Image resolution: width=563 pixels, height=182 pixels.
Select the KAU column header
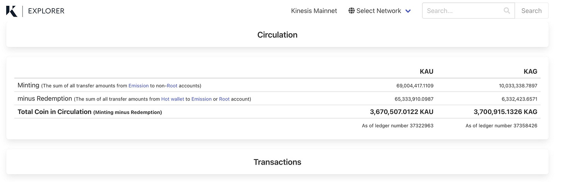[427, 71]
